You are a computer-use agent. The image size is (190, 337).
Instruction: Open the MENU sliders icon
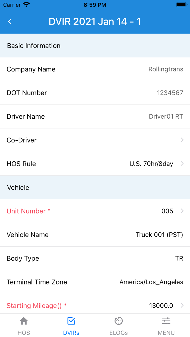[x=166, y=321]
